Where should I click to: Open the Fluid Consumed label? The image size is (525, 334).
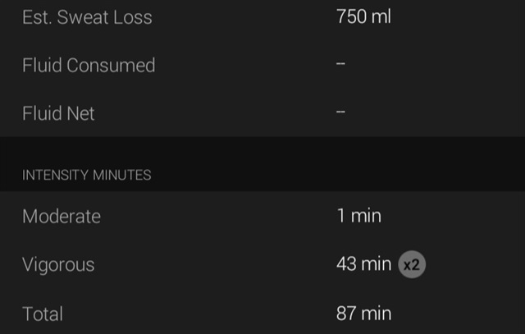pyautogui.click(x=89, y=66)
